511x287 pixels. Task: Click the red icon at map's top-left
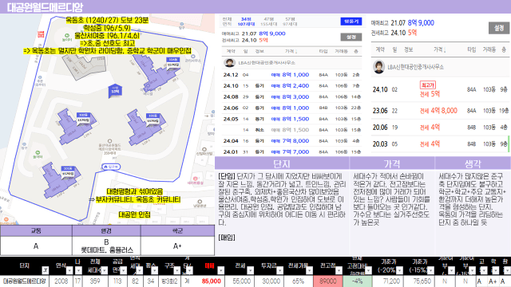click(x=41, y=34)
